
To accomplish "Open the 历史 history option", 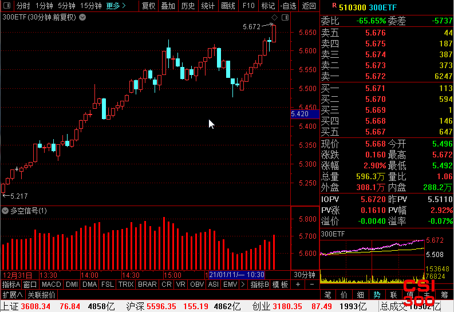I will pyautogui.click(x=188, y=6).
